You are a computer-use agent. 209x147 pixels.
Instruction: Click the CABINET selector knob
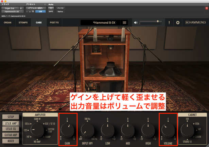187,130
